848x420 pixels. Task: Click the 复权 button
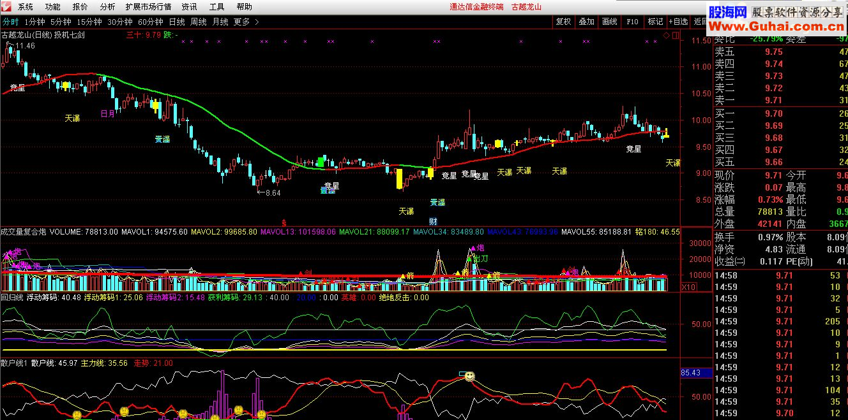coord(563,22)
